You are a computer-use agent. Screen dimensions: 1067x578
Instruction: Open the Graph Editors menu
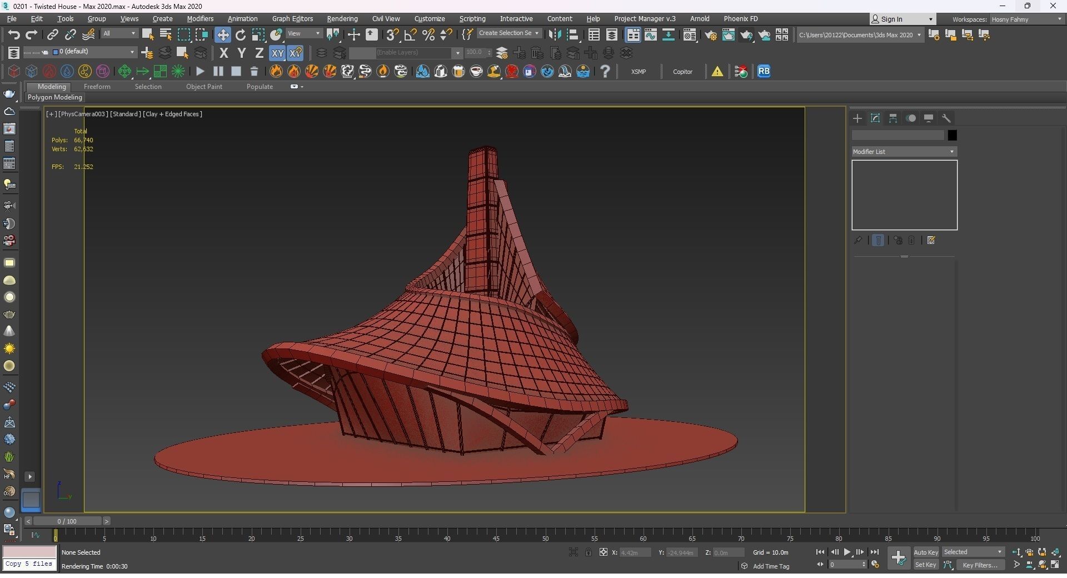292,19
